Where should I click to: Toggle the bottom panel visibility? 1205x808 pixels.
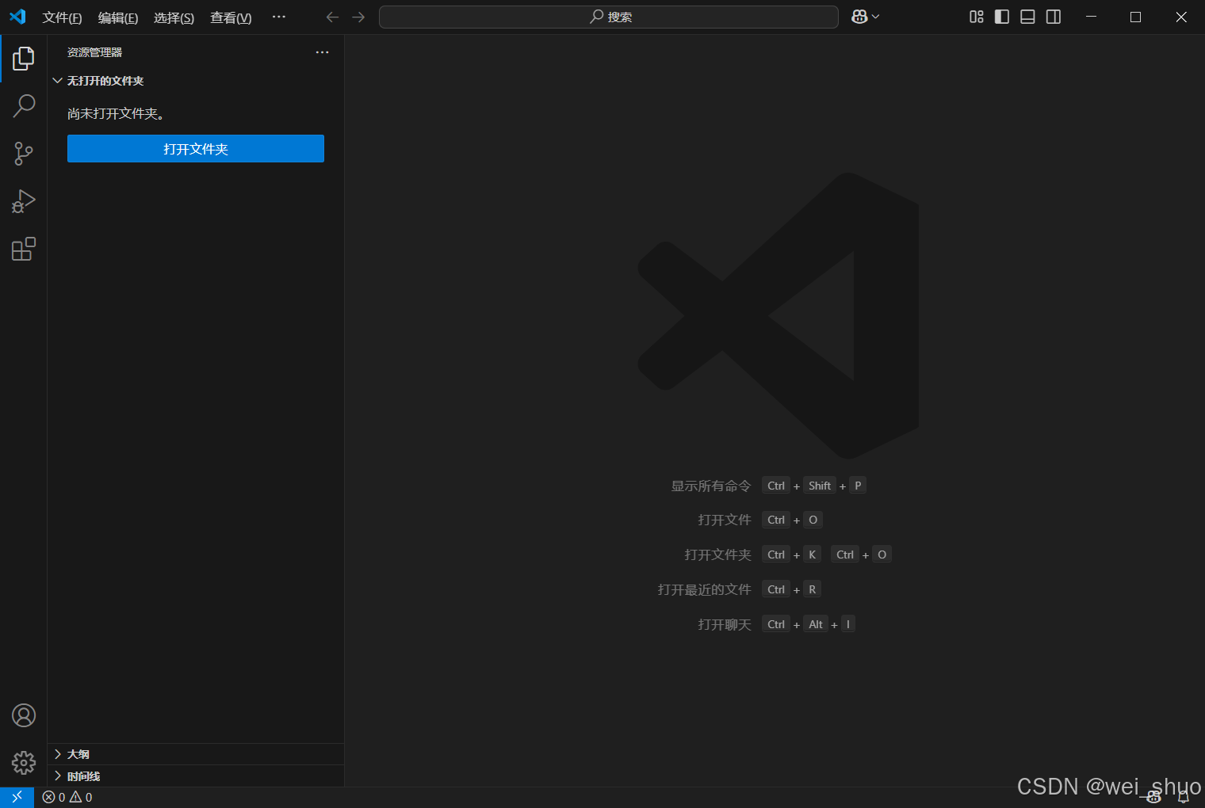(x=1027, y=17)
